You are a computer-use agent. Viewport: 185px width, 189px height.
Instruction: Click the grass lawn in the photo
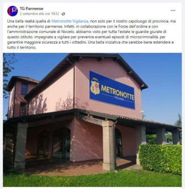(x=92, y=179)
